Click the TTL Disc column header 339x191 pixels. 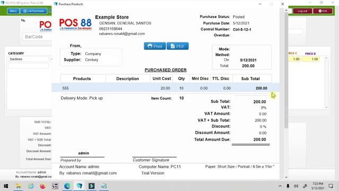tap(220, 79)
